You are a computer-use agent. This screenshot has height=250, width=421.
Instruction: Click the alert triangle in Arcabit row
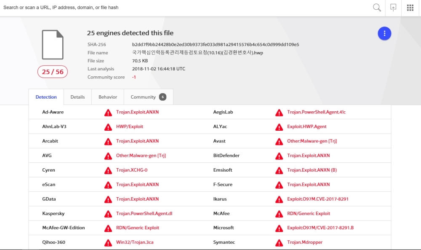(108, 141)
